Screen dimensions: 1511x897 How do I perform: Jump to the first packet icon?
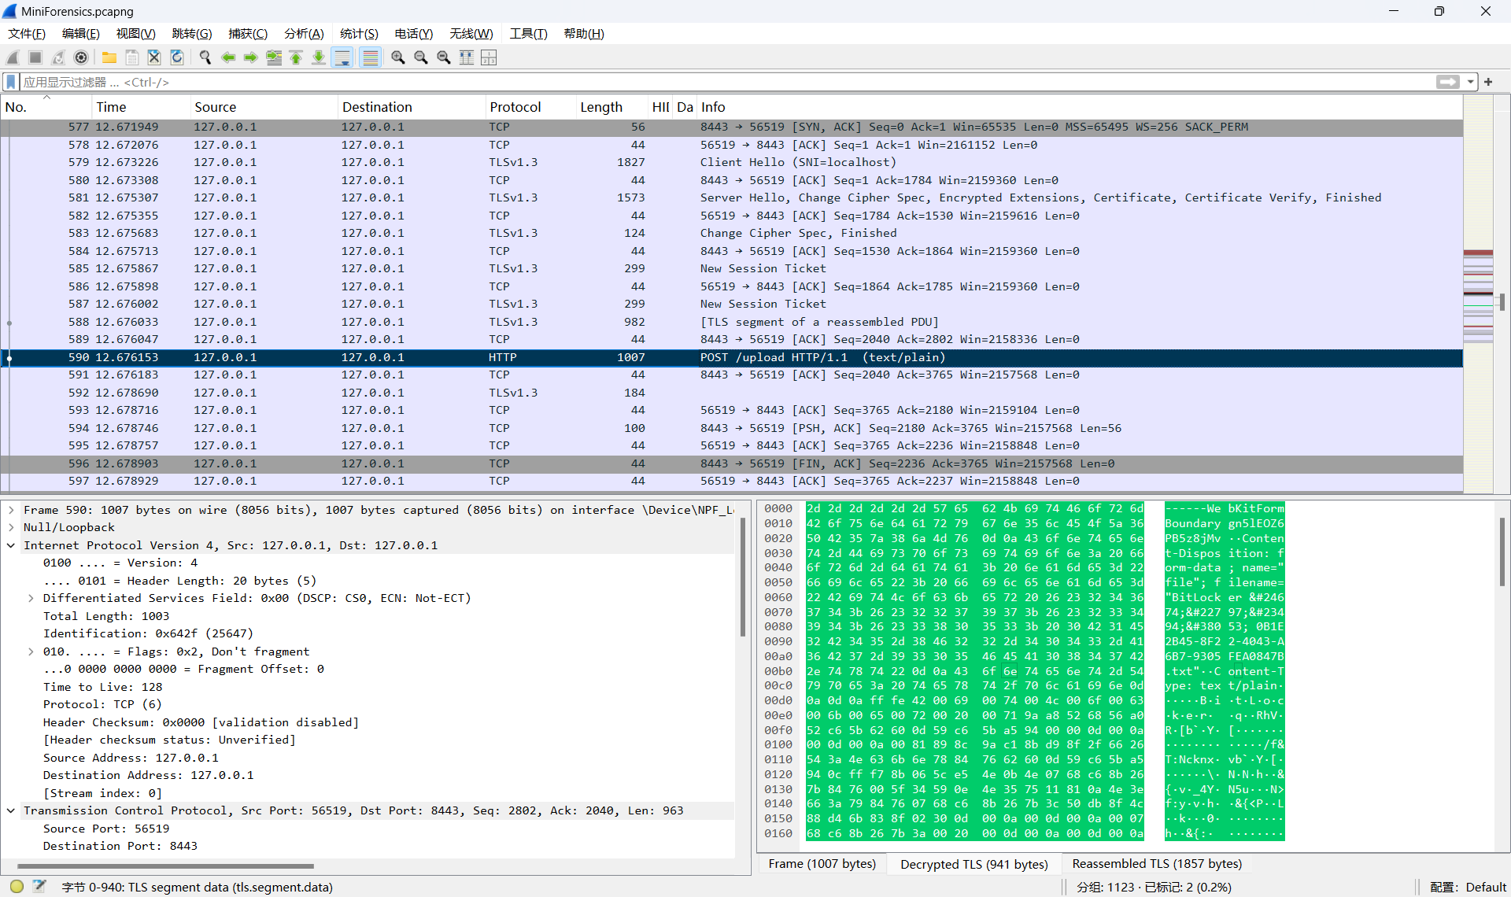tap(296, 57)
